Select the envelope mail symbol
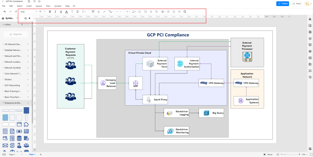Viewport: 313px width, 157px height. (5, 145)
